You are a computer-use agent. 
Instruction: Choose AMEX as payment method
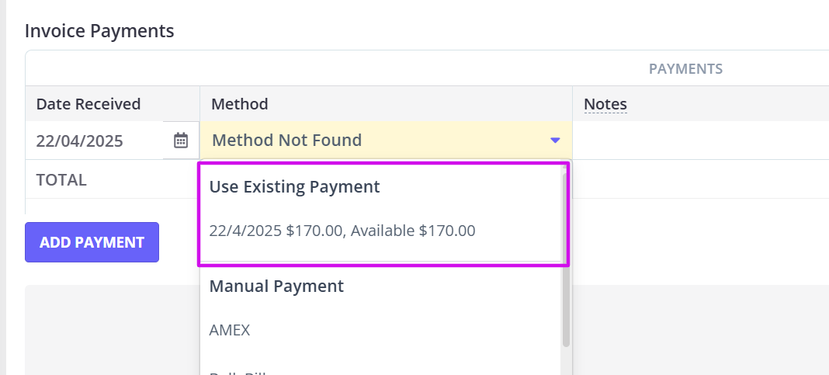[x=230, y=330]
